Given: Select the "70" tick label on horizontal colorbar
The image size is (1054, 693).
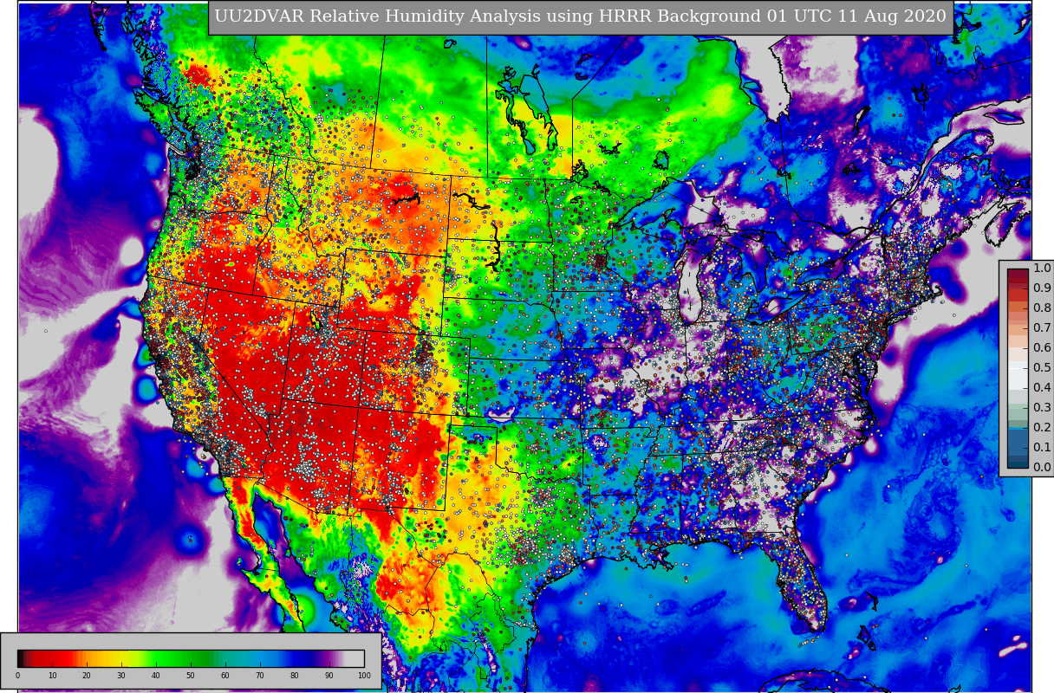Looking at the screenshot, I should (x=260, y=676).
